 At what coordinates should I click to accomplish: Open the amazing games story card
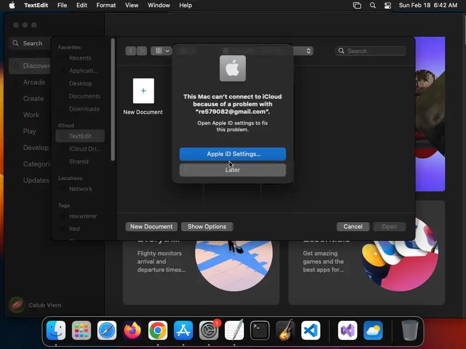click(367, 273)
